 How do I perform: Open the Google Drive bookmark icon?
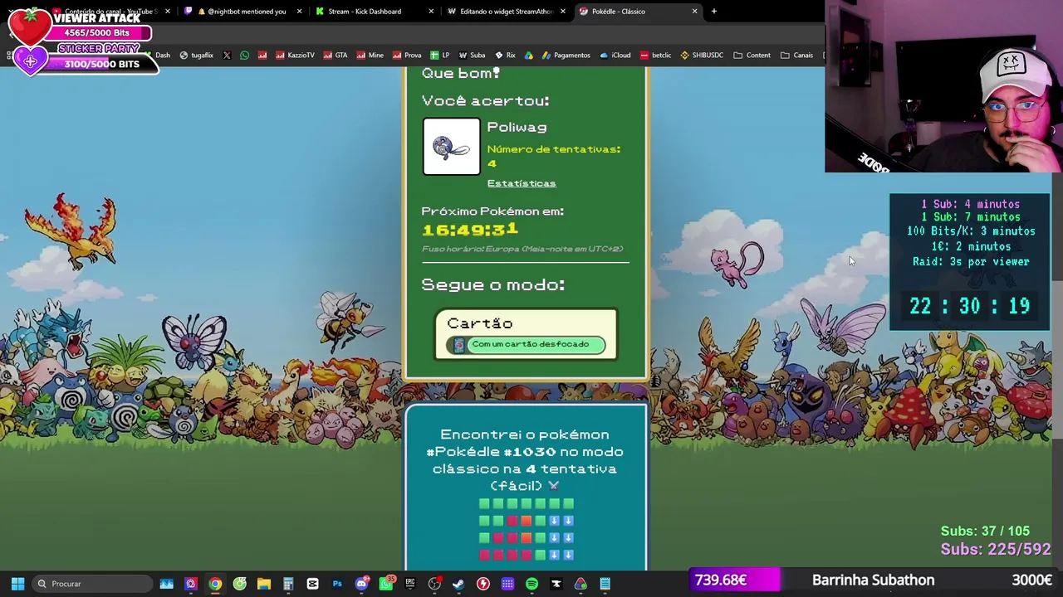tap(528, 56)
